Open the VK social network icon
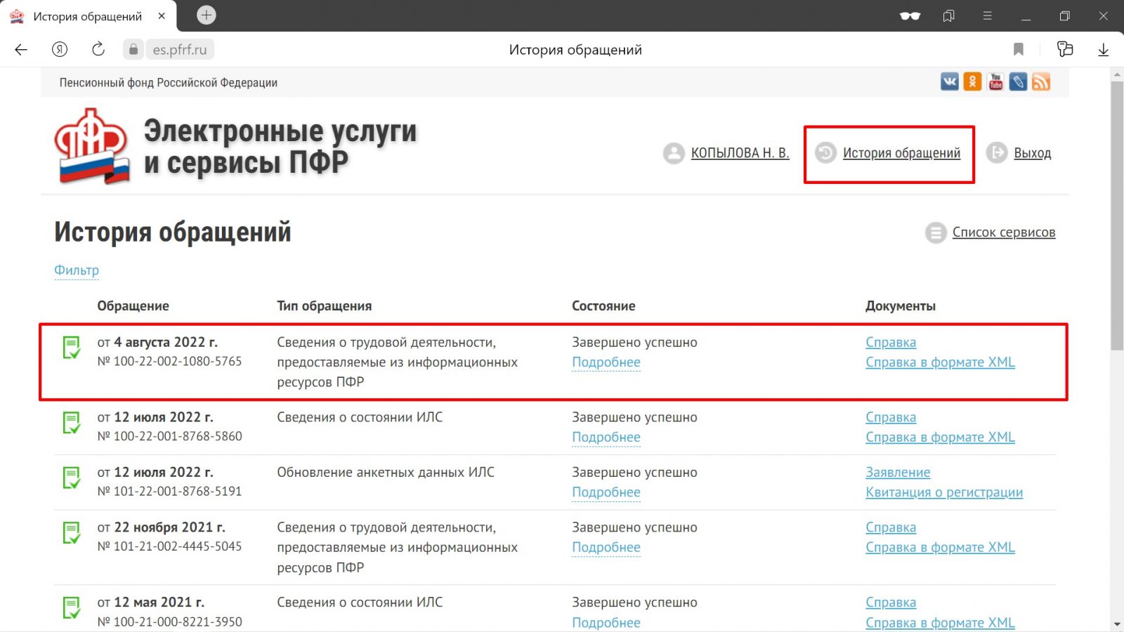The height and width of the screenshot is (632, 1124). [x=949, y=82]
